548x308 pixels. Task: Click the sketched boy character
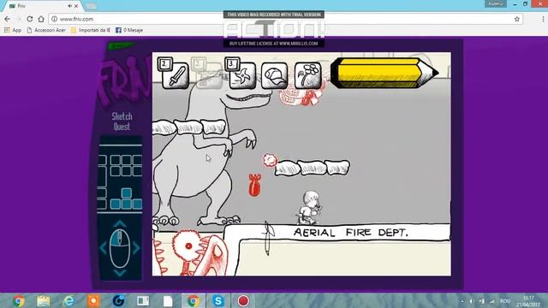coord(309,207)
